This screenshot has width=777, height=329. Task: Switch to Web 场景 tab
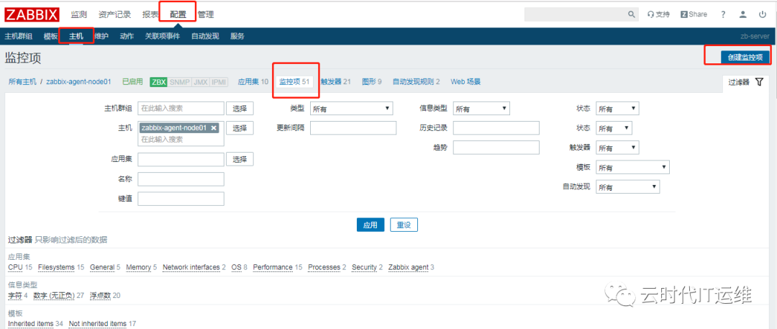[465, 82]
